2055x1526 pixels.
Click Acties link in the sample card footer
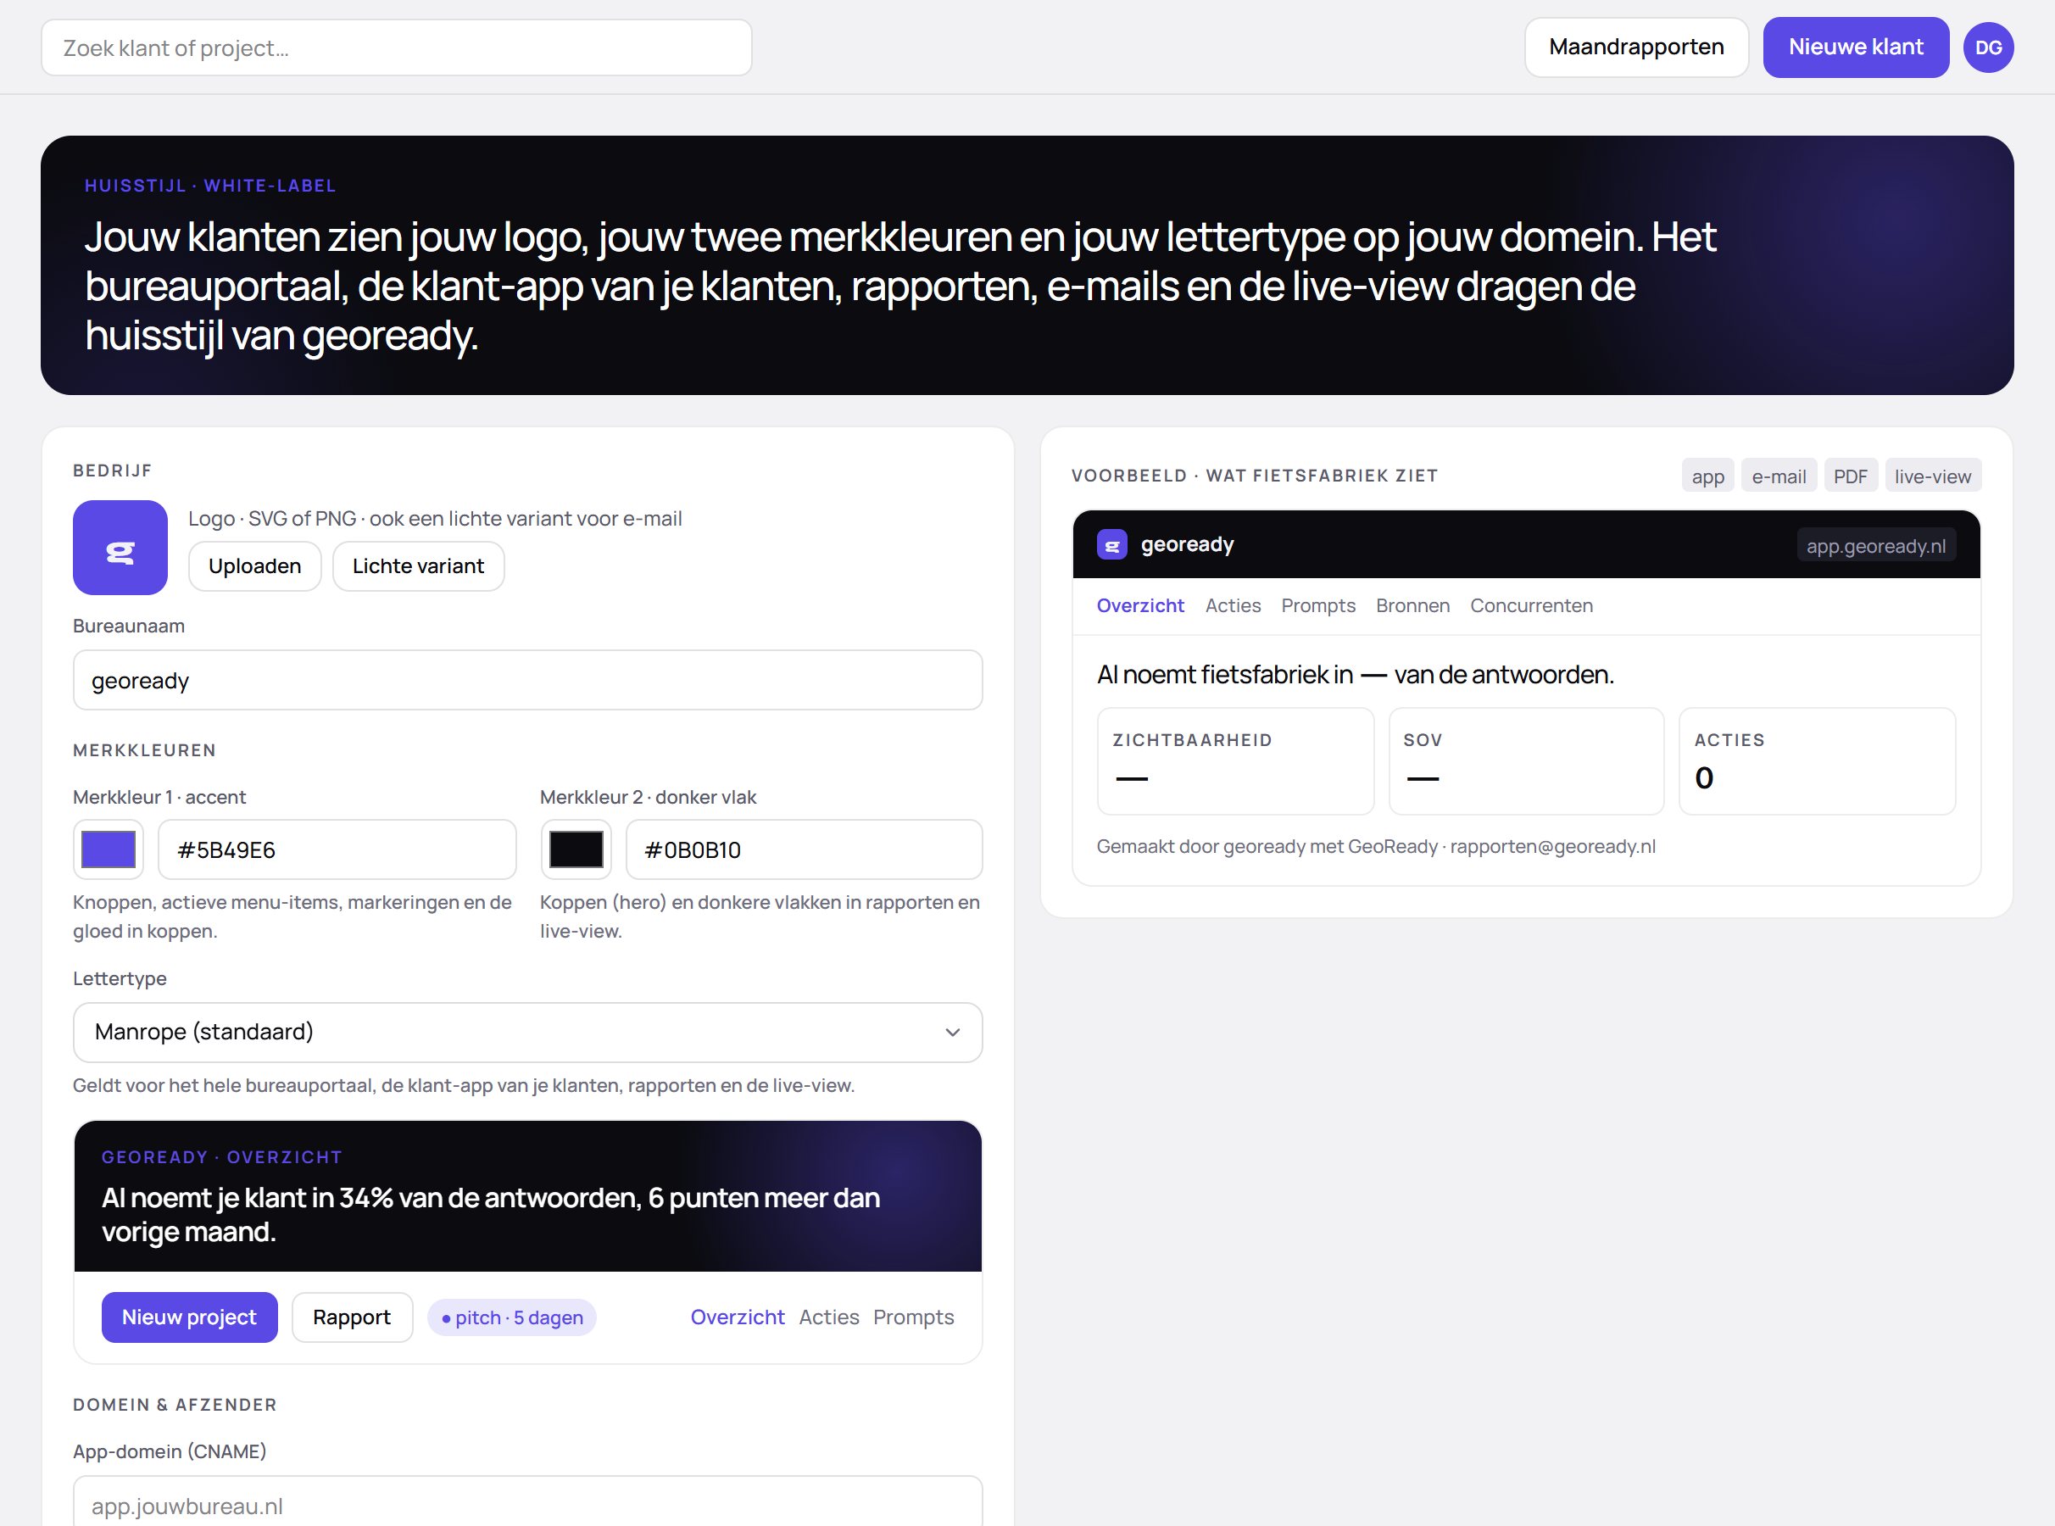[x=828, y=1317]
